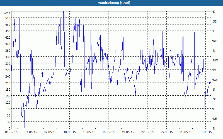Click the 10.05.15 date marker

(69, 132)
